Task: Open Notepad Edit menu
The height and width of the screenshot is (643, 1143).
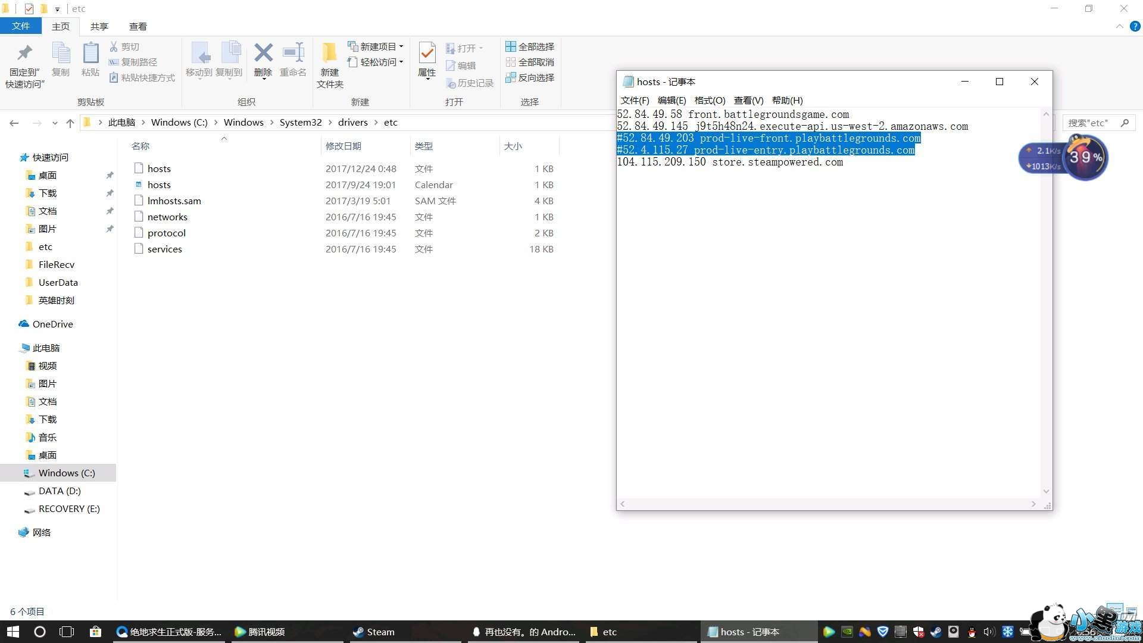Action: [672, 100]
